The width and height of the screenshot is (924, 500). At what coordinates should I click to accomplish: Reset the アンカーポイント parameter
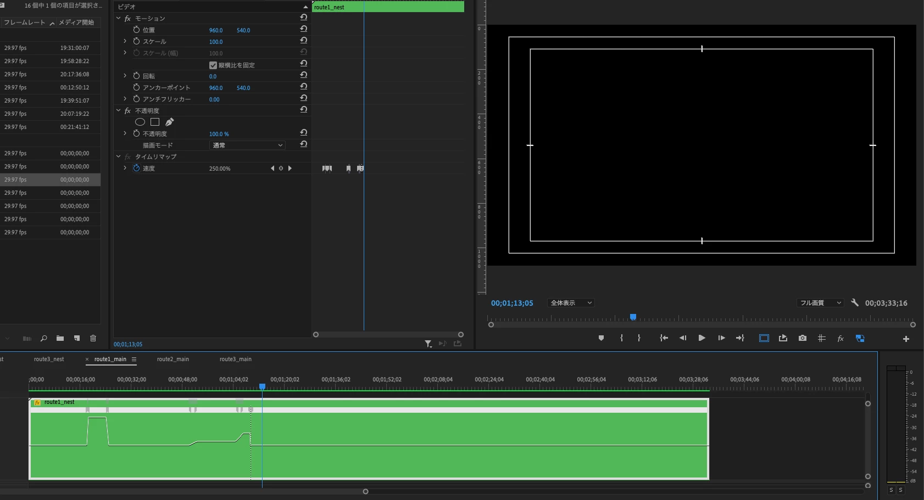pyautogui.click(x=303, y=86)
